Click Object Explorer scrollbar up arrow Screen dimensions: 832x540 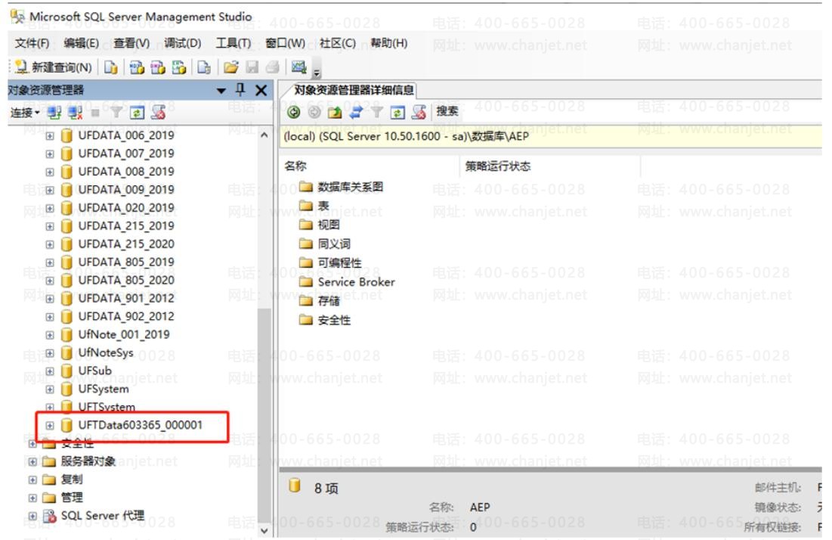pyautogui.click(x=264, y=135)
